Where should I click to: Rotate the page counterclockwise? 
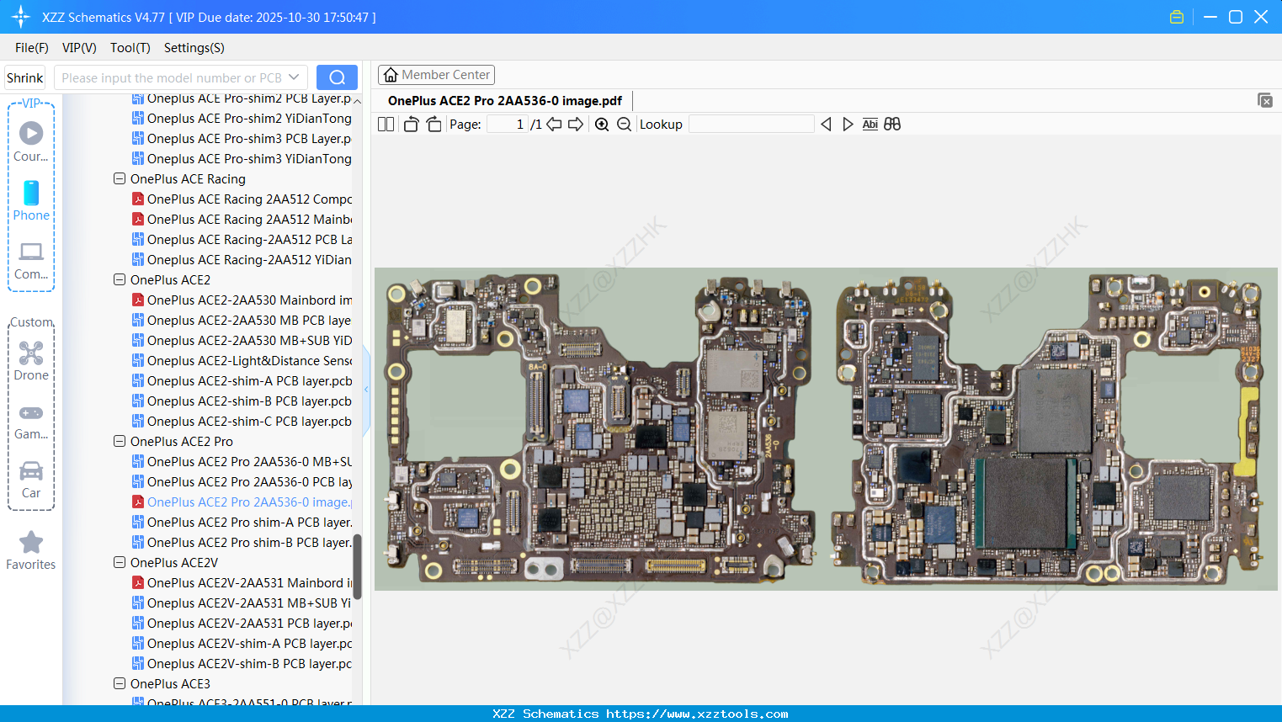[x=411, y=125]
